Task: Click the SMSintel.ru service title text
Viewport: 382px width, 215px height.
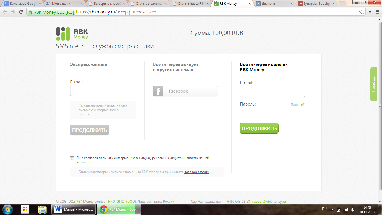Action: tap(105, 46)
